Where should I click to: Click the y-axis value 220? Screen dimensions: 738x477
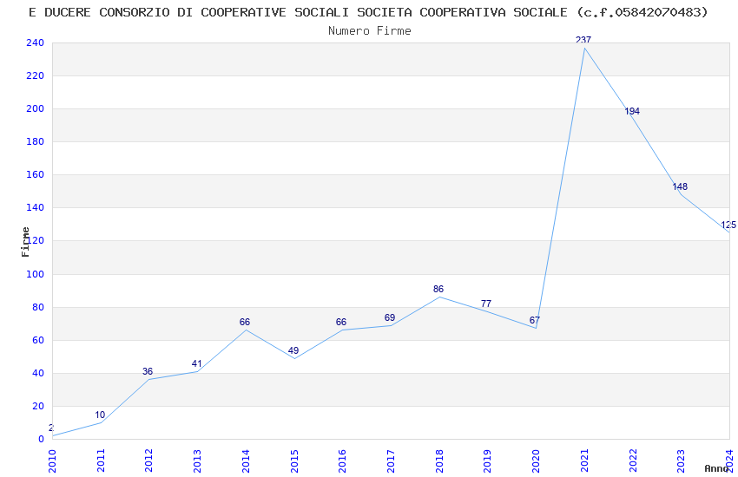click(x=36, y=75)
